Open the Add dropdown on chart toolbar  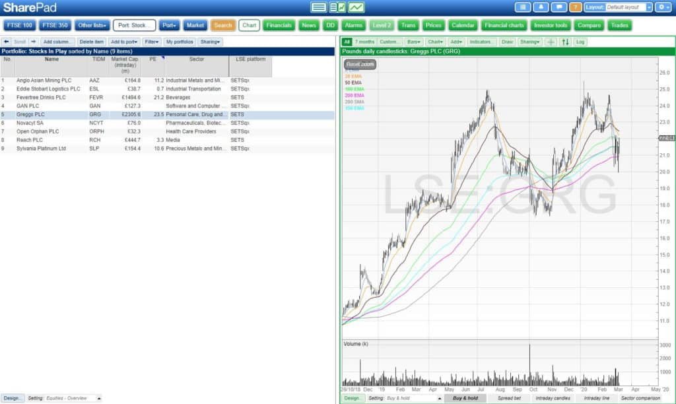pos(456,42)
